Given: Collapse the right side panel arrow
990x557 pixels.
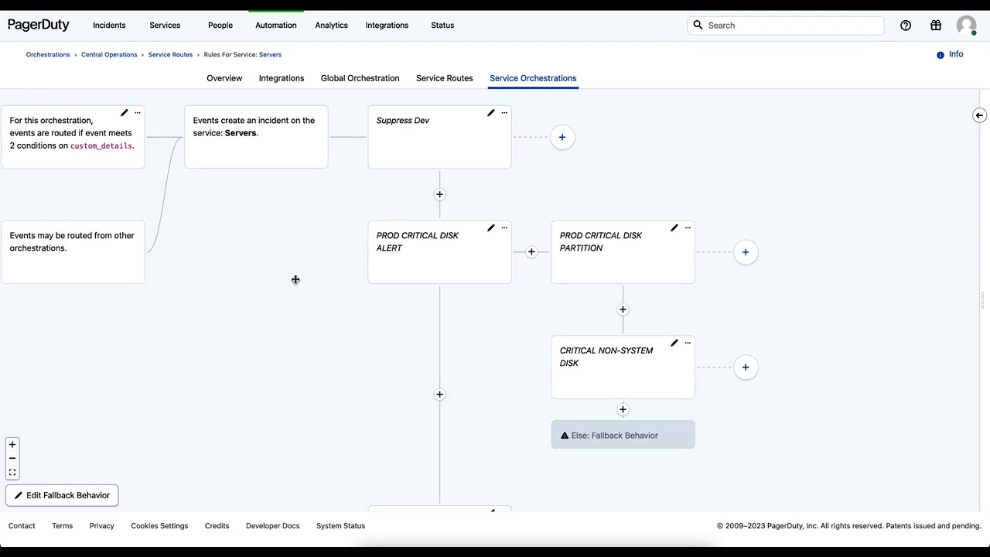Looking at the screenshot, I should (979, 115).
